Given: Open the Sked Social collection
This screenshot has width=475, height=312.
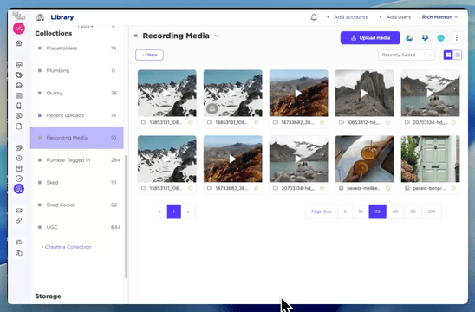Looking at the screenshot, I should (x=77, y=205).
